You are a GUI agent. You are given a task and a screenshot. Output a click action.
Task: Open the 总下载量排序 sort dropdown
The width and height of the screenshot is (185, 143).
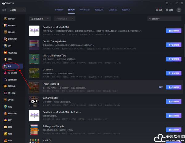pos(39,19)
